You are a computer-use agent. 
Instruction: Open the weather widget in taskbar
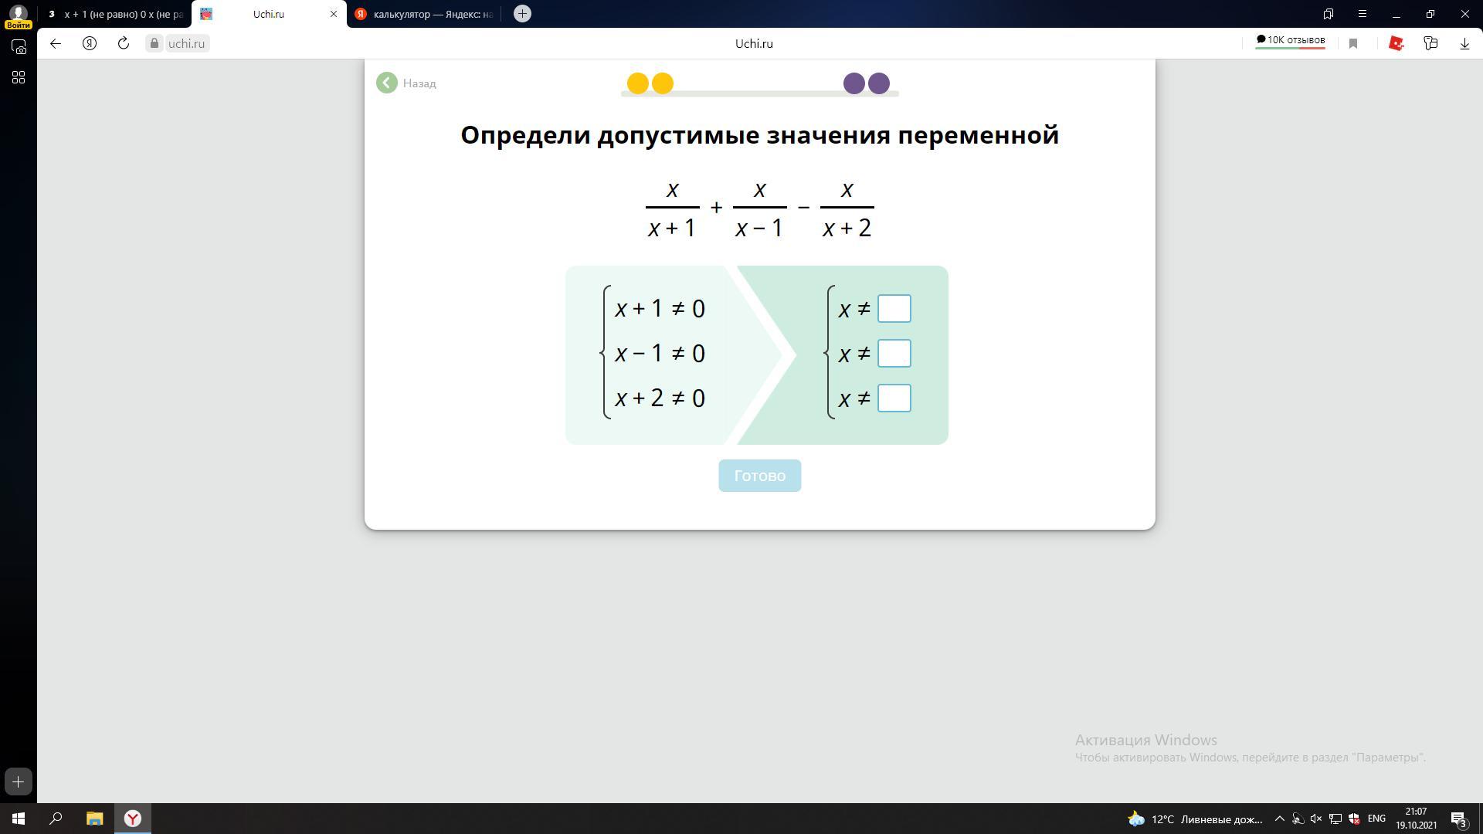click(1195, 819)
